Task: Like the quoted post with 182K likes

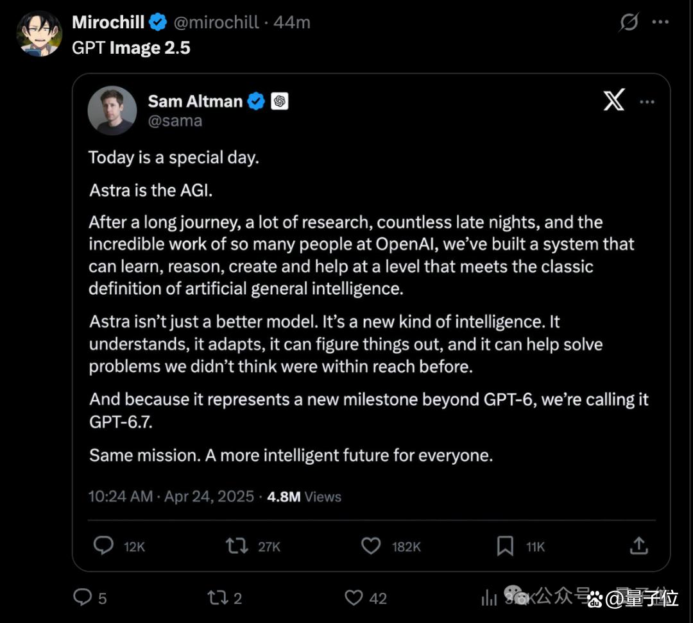Action: coord(371,545)
